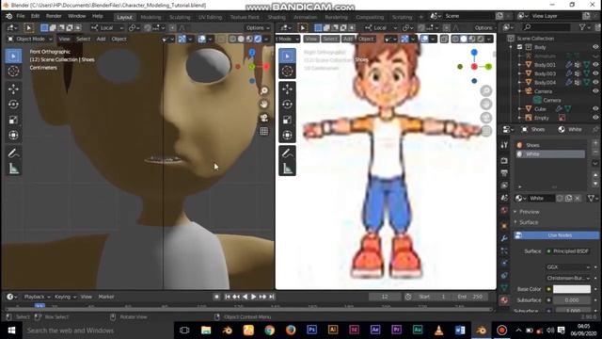602x339 pixels.
Task: Open Google Chrome from the taskbar
Action: [x=270, y=331]
